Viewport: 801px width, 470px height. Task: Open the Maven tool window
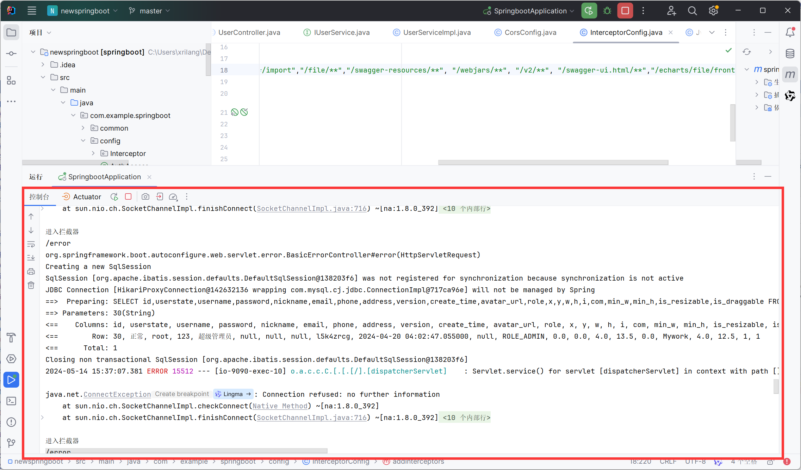[x=790, y=75]
